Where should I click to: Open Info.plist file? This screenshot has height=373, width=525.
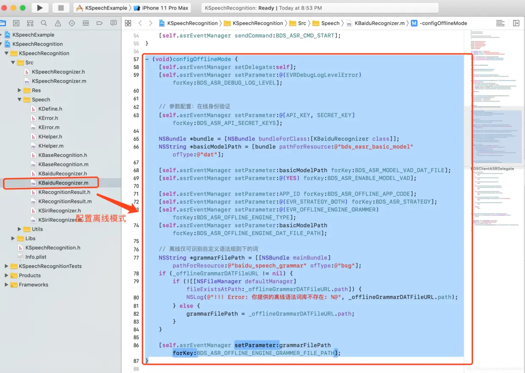click(x=32, y=257)
